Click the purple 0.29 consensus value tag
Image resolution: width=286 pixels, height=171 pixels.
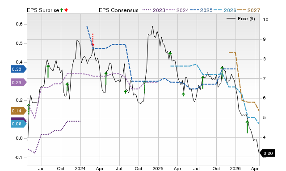19,82
